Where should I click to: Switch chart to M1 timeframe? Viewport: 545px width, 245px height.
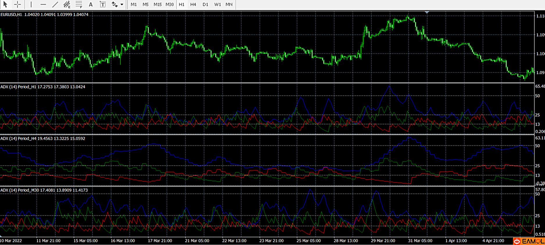[x=134, y=4]
